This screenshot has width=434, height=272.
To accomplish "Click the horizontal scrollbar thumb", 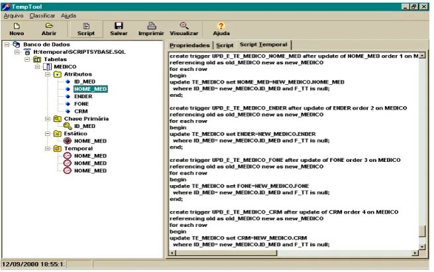I will [x=226, y=253].
